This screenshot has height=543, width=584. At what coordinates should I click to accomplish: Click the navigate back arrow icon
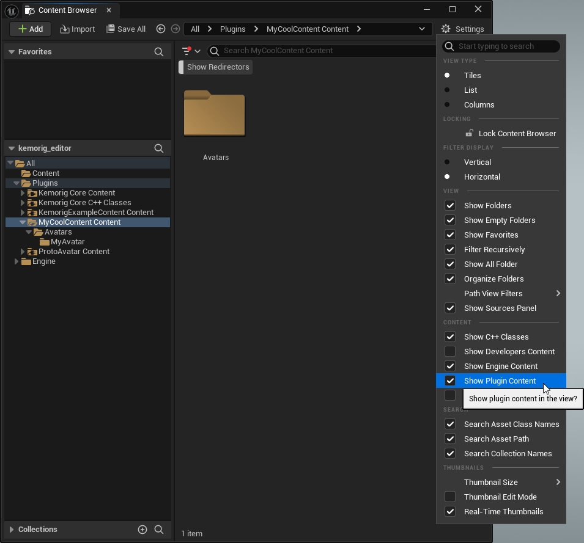click(161, 29)
